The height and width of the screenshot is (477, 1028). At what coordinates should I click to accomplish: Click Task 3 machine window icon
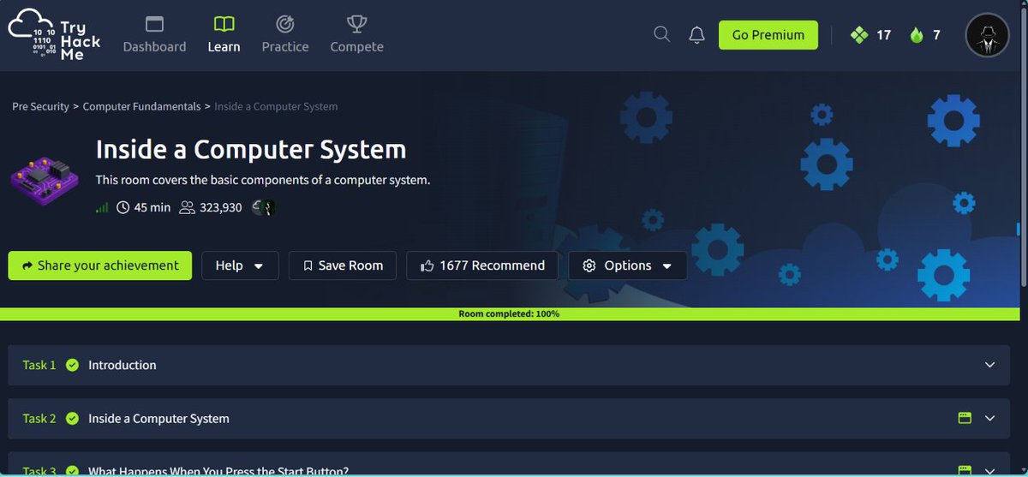(965, 471)
